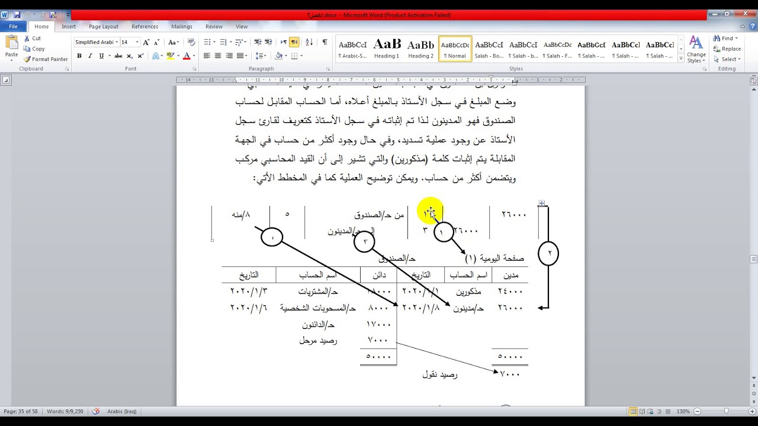
Task: Switch to the References tab
Action: pyautogui.click(x=145, y=27)
